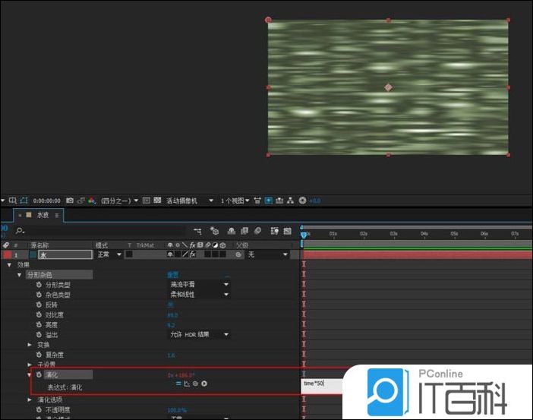Screen dimensions: 533x420
Task: Toggle the enable expression equals icon
Action: [178, 384]
